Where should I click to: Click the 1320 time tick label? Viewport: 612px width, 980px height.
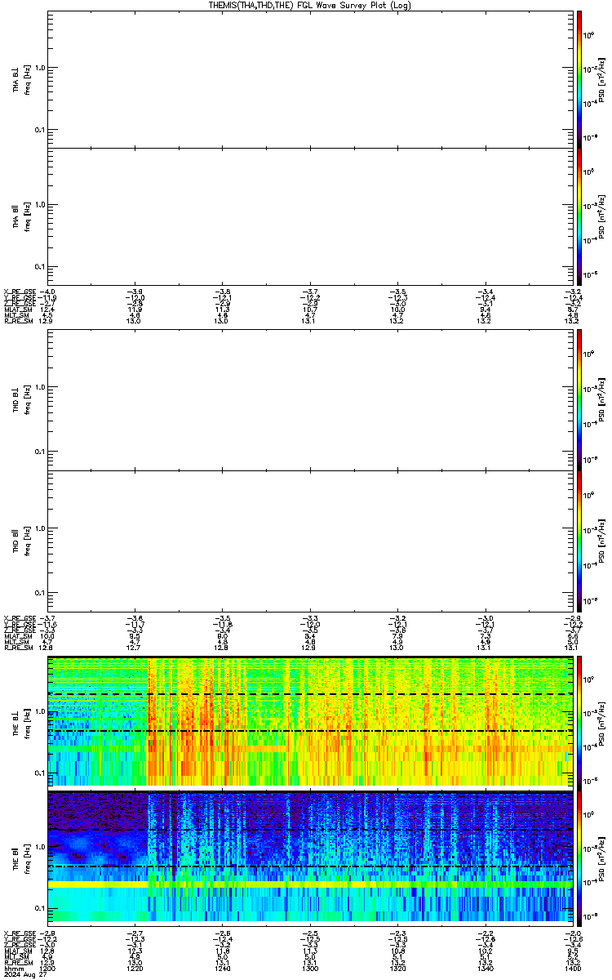397,968
